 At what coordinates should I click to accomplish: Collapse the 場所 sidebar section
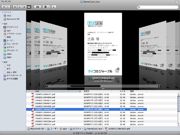point(2,24)
